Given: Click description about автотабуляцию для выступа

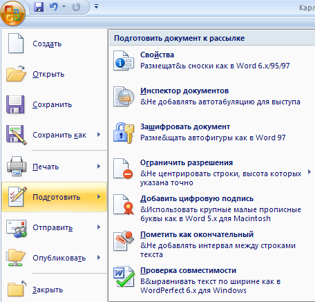Looking at the screenshot, I should coord(220,102).
